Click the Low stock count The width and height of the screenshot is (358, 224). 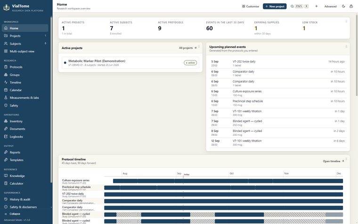click(x=304, y=28)
